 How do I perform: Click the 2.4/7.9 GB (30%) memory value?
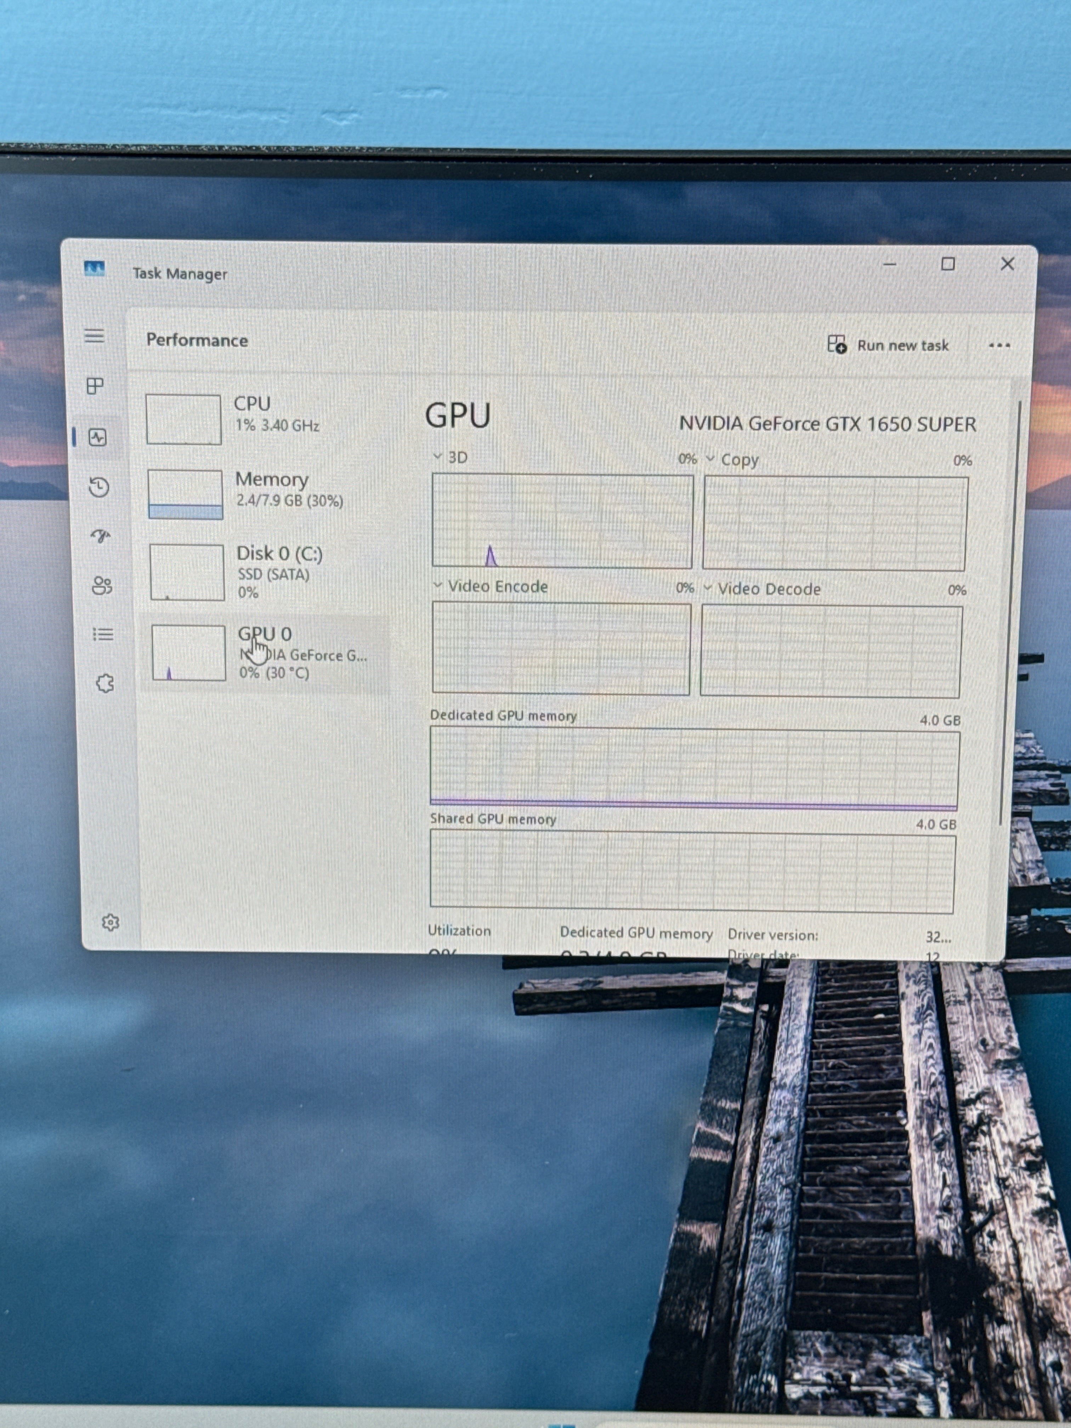289,500
